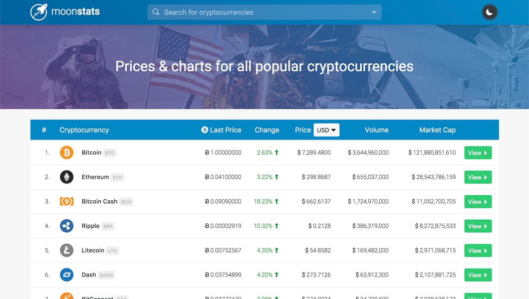This screenshot has height=299, width=529.
Task: Sort by the Change column header
Action: [x=267, y=130]
